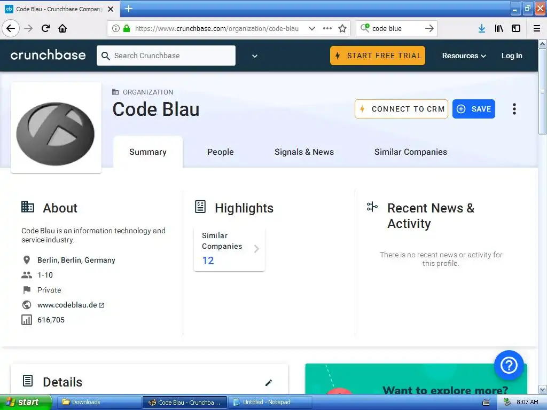The height and width of the screenshot is (410, 547).
Task: Click the Start Free Trial button
Action: pyautogui.click(x=378, y=56)
